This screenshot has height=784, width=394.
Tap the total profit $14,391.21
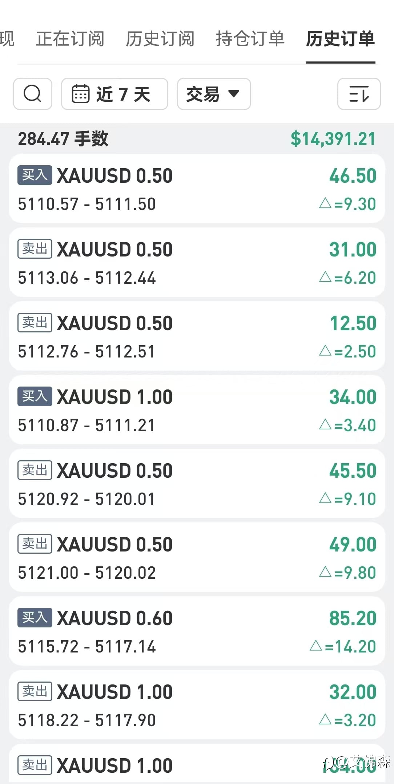pos(333,139)
